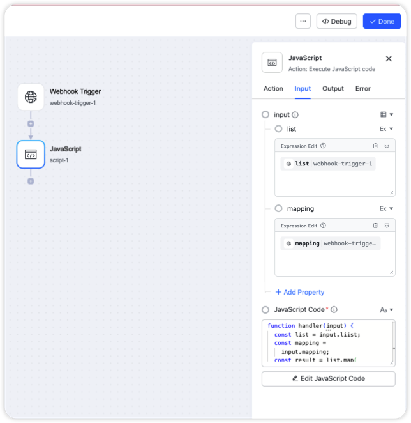The height and width of the screenshot is (423, 411).
Task: Toggle the radio circle next to input
Action: [265, 114]
